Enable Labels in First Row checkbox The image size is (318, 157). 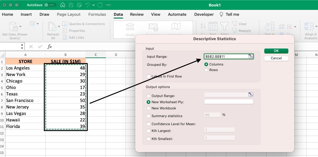pyautogui.click(x=149, y=77)
